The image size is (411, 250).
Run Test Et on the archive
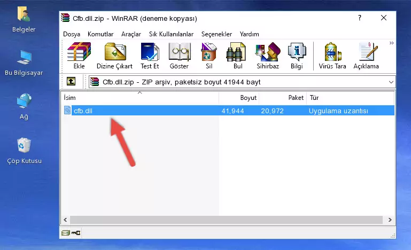coord(150,56)
